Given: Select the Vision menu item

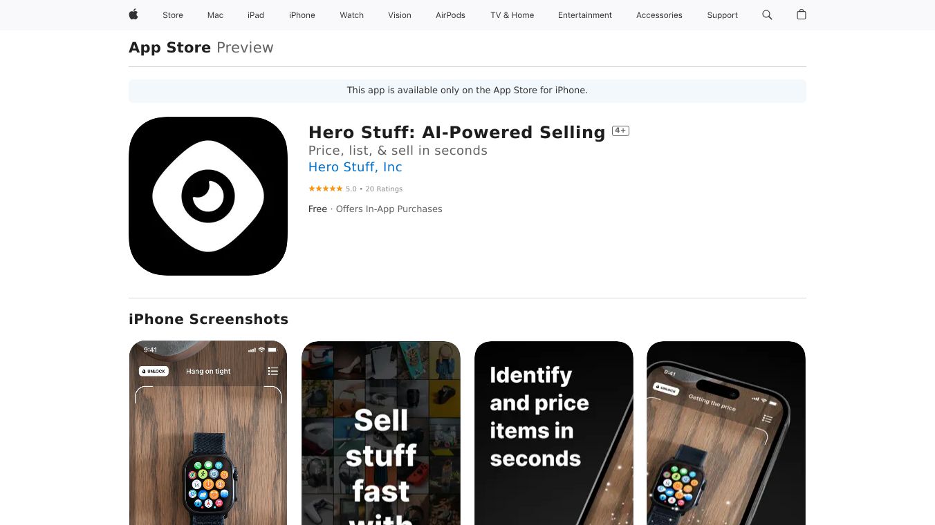Looking at the screenshot, I should pyautogui.click(x=400, y=15).
